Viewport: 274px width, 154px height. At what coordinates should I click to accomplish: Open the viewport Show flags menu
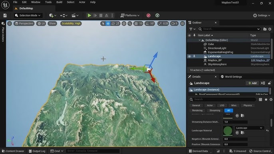[52, 24]
